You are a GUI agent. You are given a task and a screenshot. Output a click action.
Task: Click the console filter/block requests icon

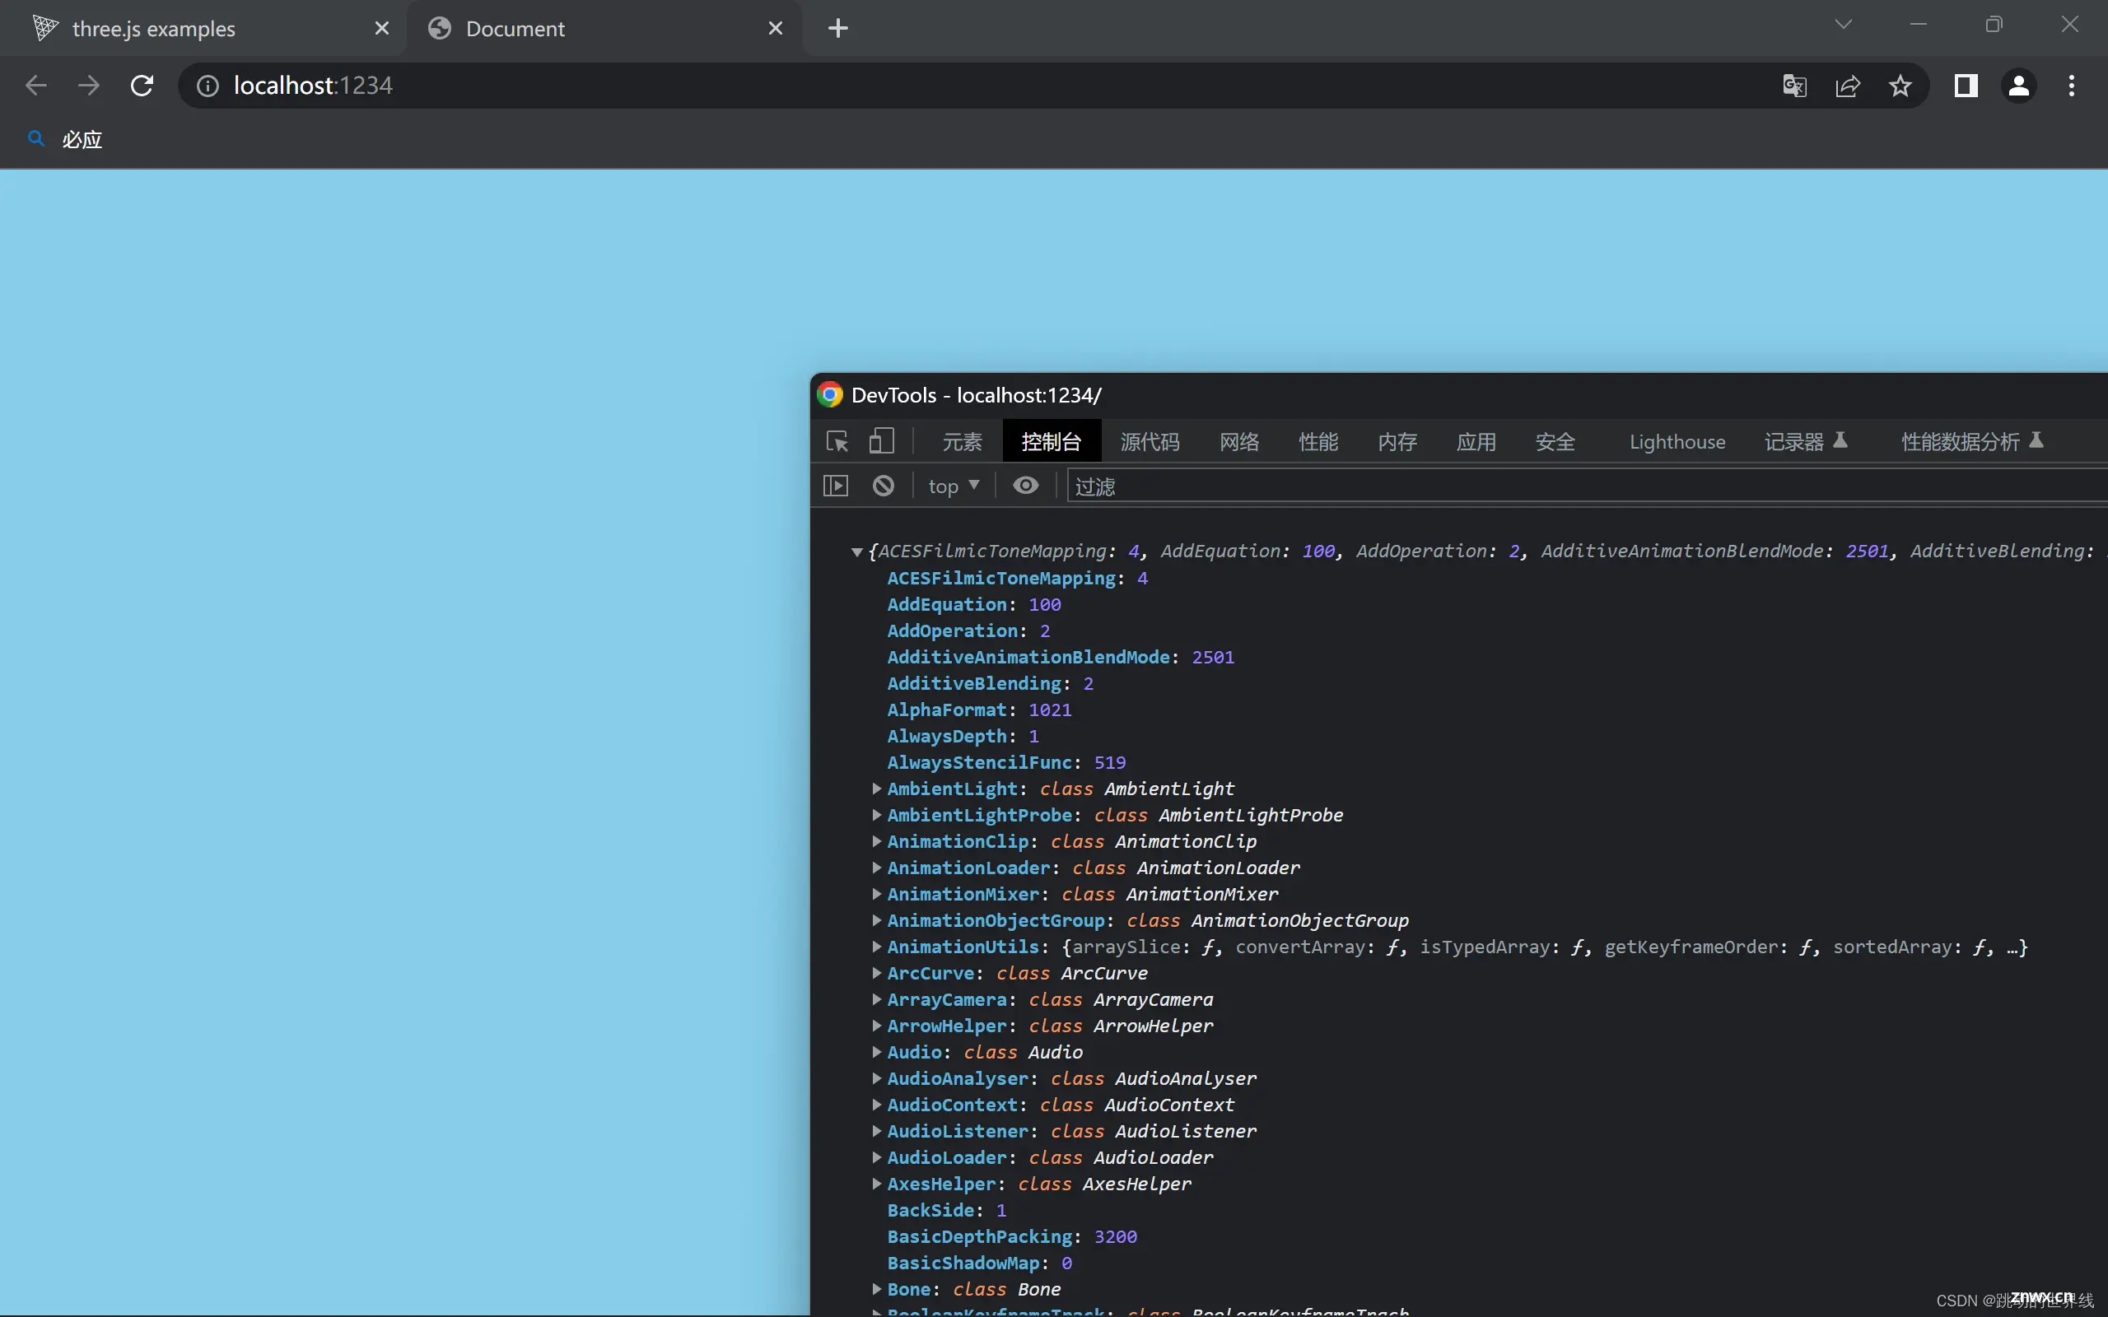point(882,484)
